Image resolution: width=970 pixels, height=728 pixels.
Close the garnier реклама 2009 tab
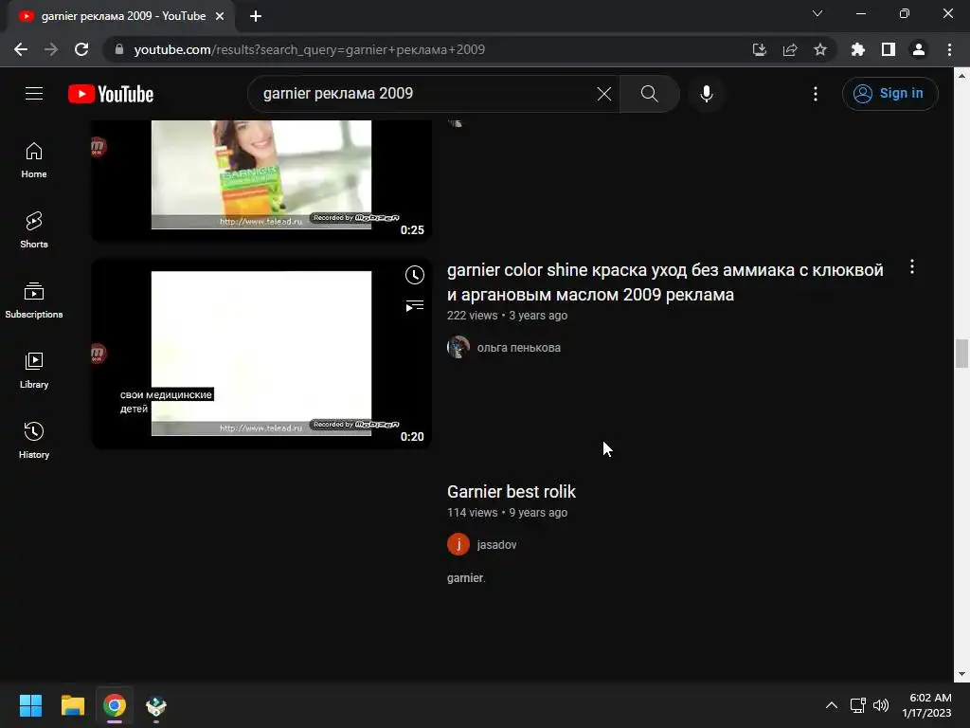coord(219,16)
